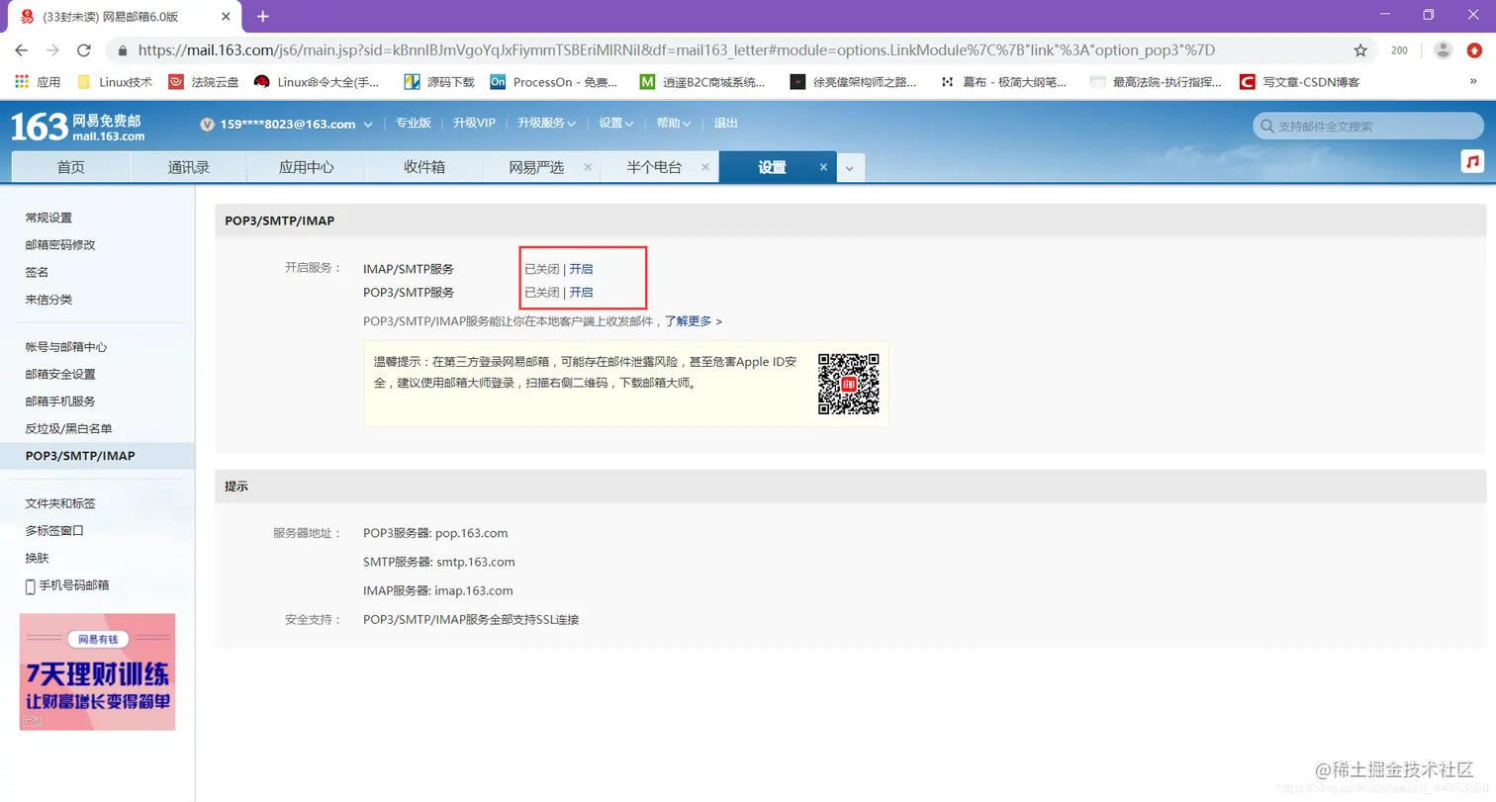The height and width of the screenshot is (802, 1496).
Task: Enable POP3/SMTP service via 开启
Action: click(x=582, y=293)
